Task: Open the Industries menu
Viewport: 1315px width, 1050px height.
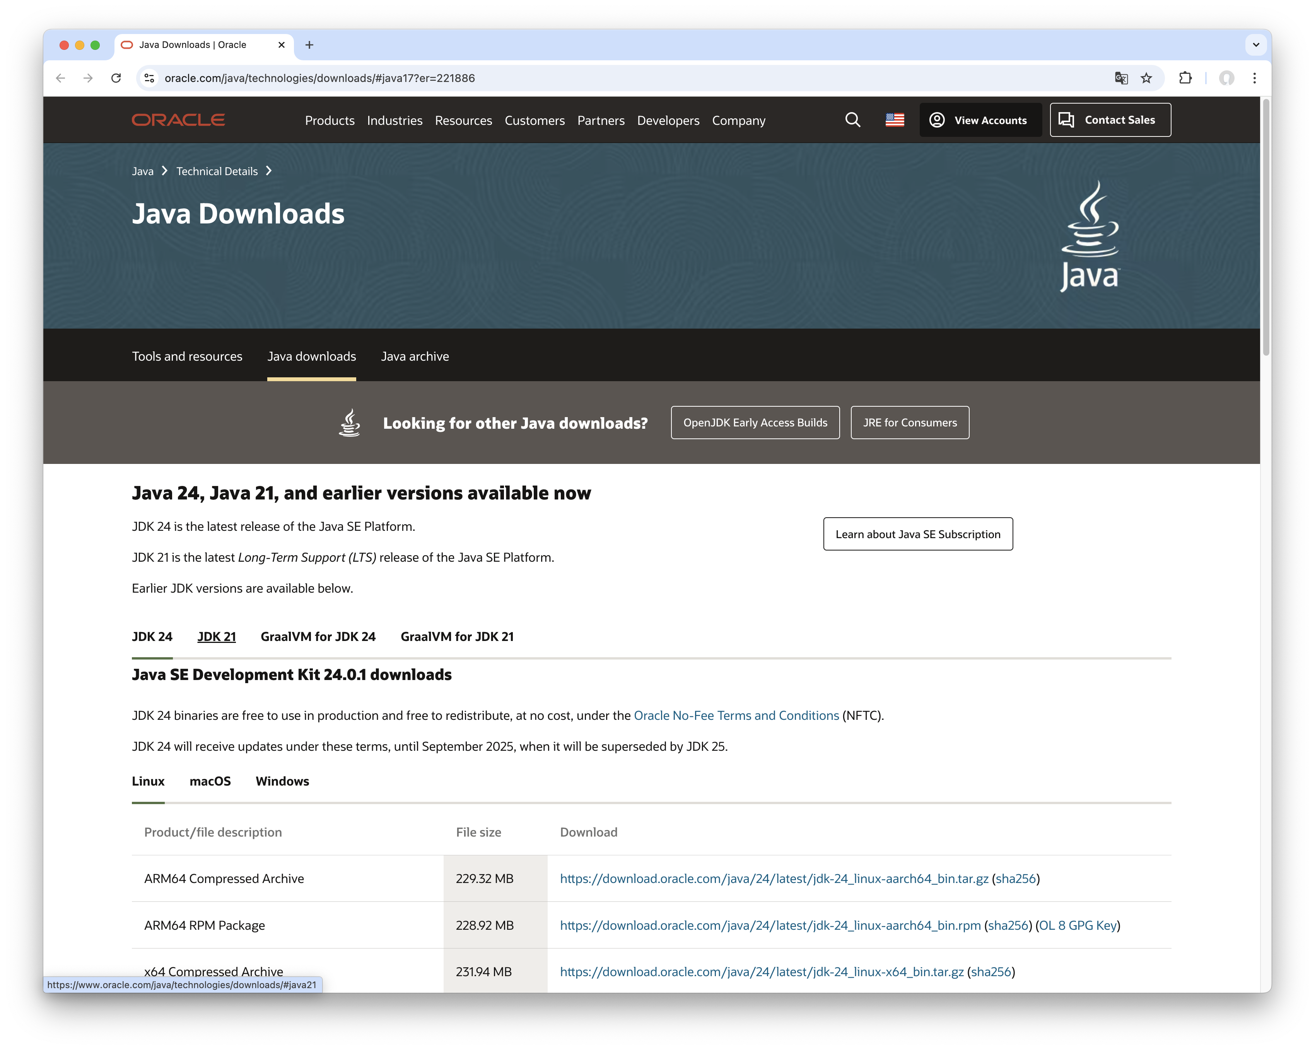Action: coord(394,121)
